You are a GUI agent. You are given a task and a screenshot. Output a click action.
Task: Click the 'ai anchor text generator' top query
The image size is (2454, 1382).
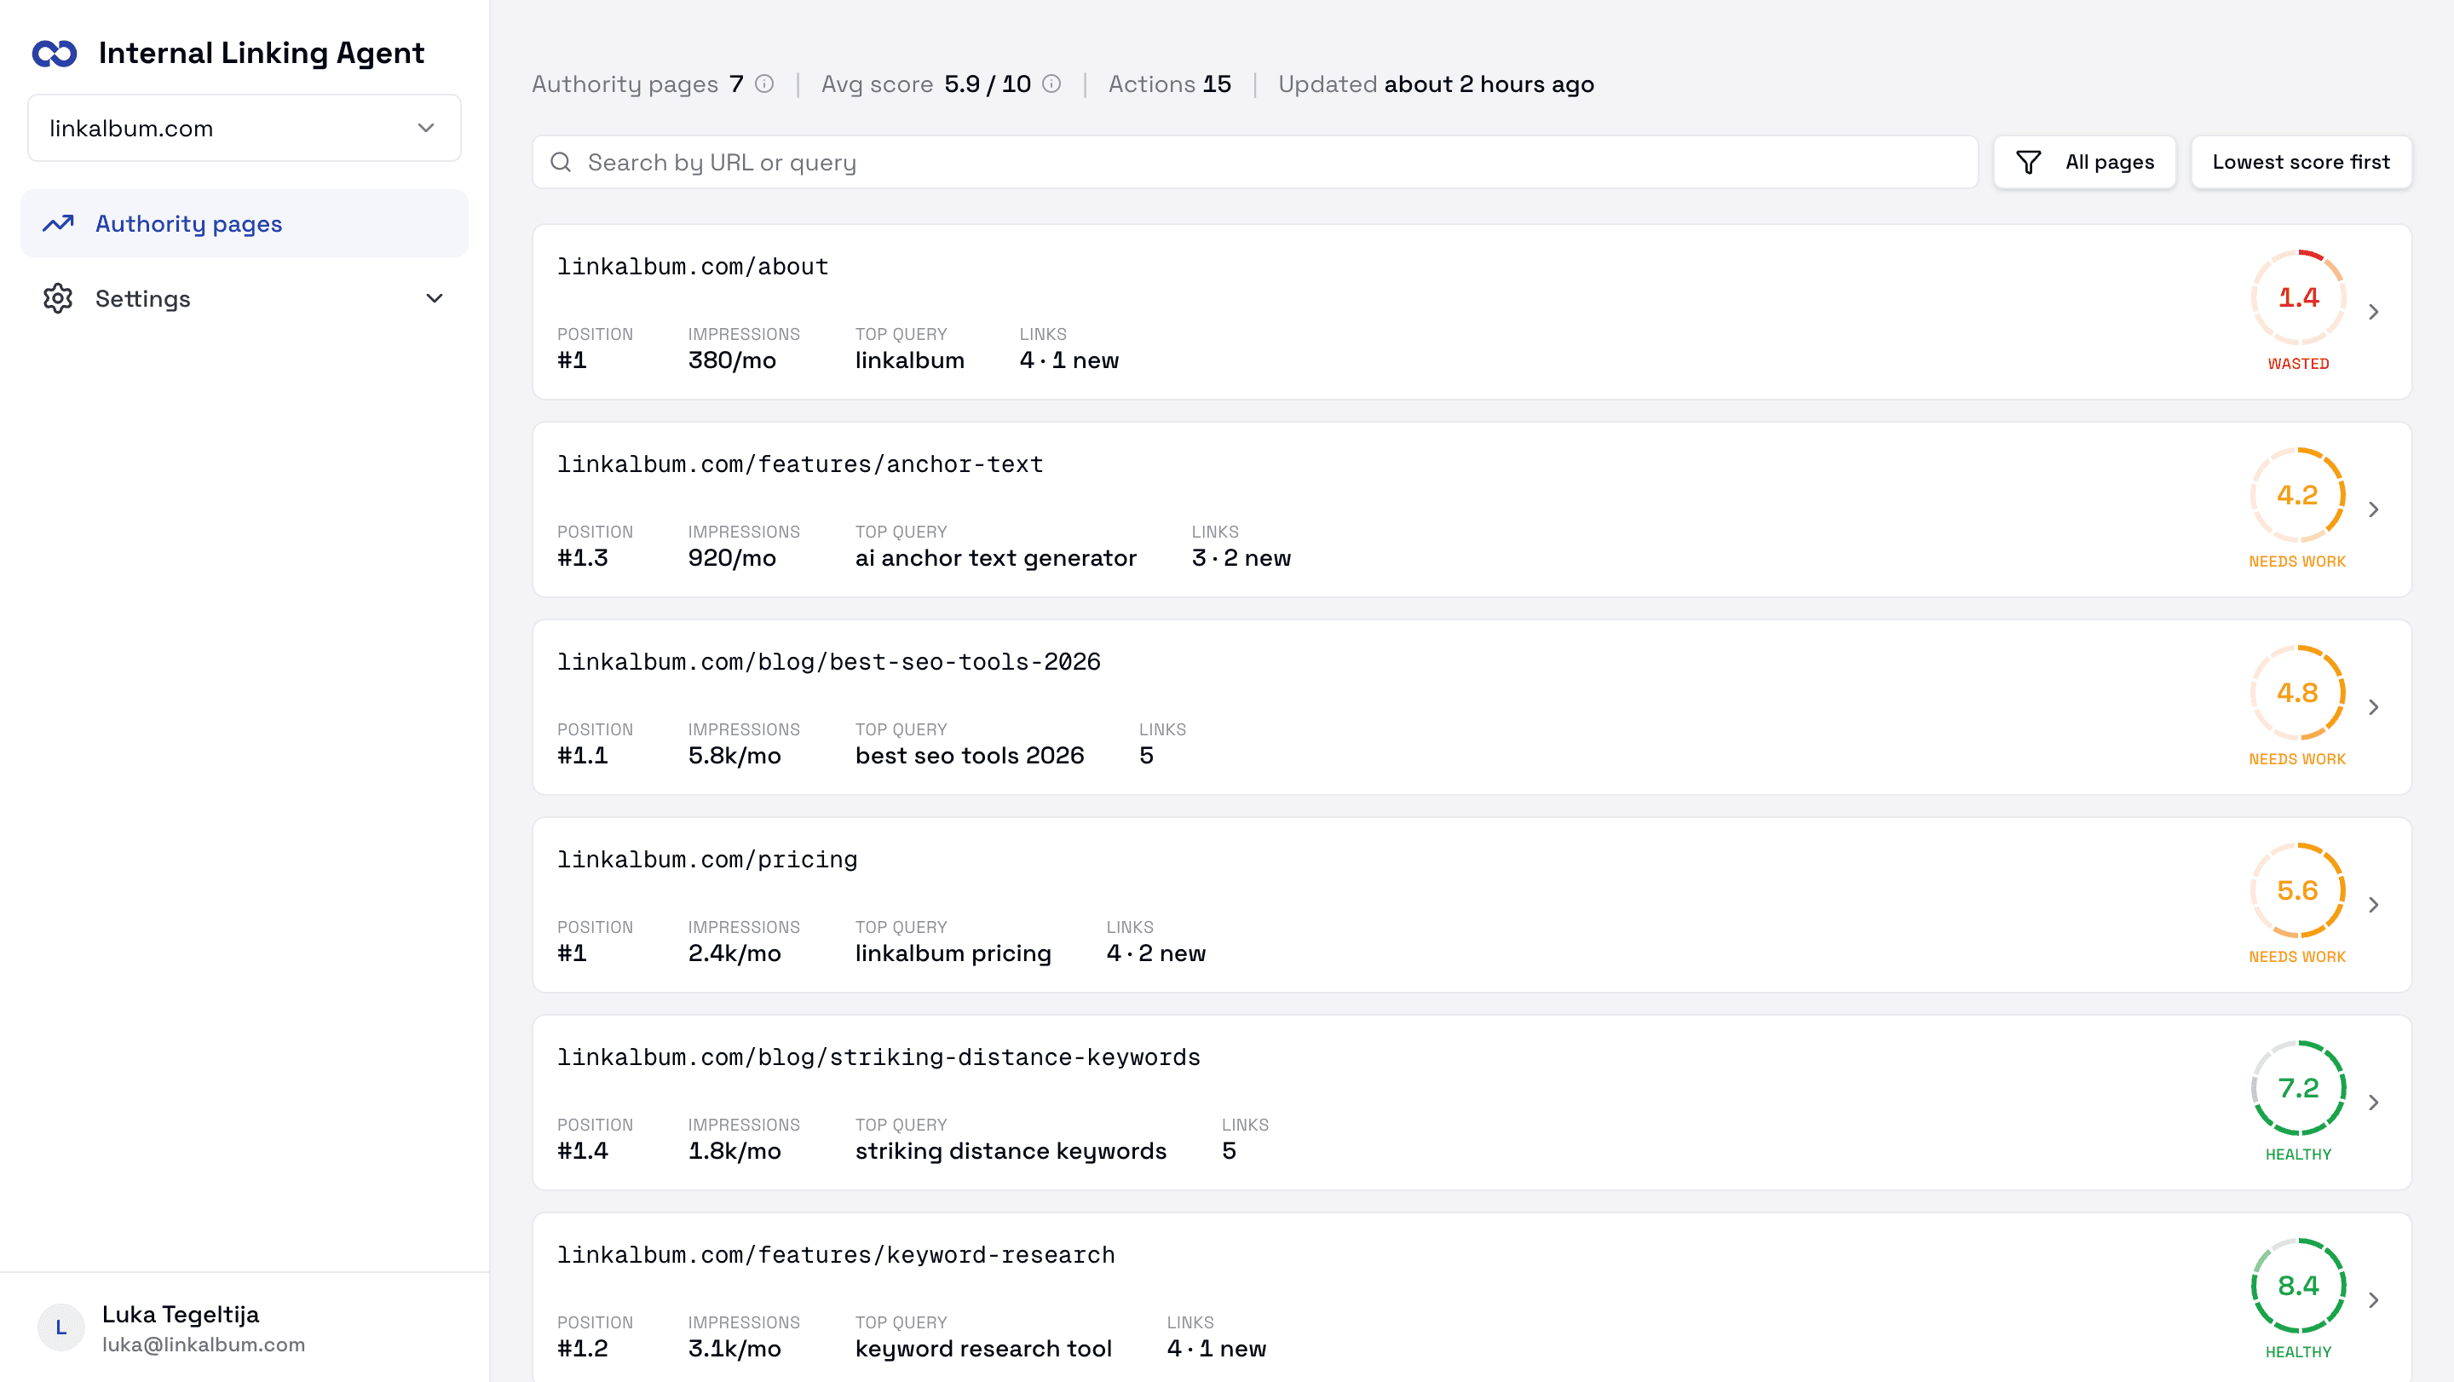click(x=995, y=558)
